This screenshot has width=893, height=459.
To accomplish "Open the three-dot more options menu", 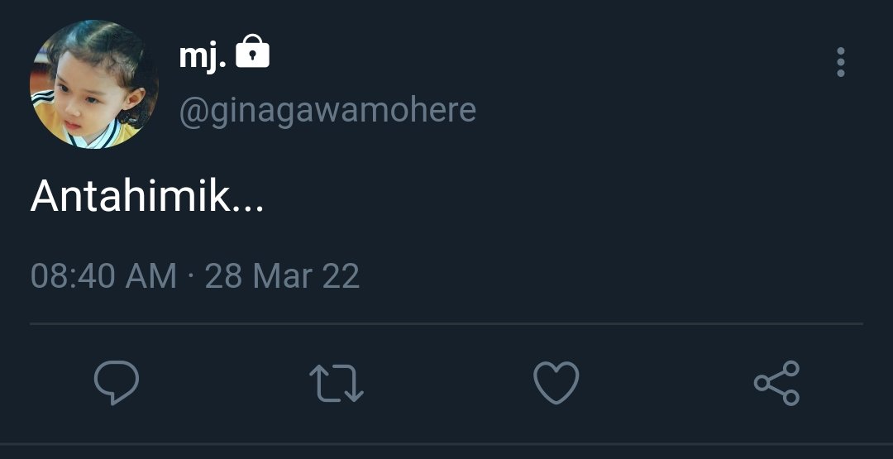I will 841,62.
